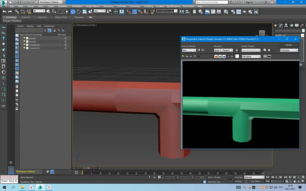Image resolution: width=306 pixels, height=191 pixels.
Task: Toggle visibility bulb of Cylinder001
Action: (24, 45)
